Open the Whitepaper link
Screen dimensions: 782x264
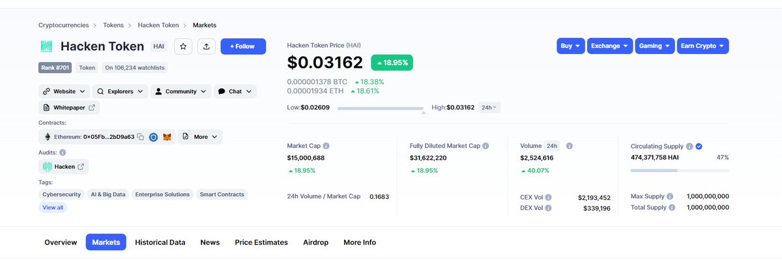pos(69,107)
